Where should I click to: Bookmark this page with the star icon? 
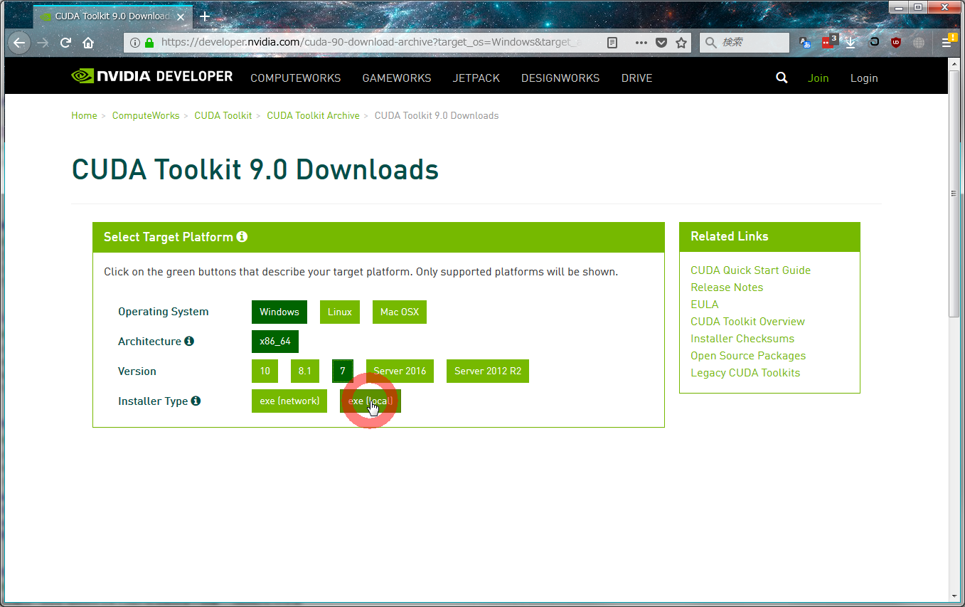(681, 43)
